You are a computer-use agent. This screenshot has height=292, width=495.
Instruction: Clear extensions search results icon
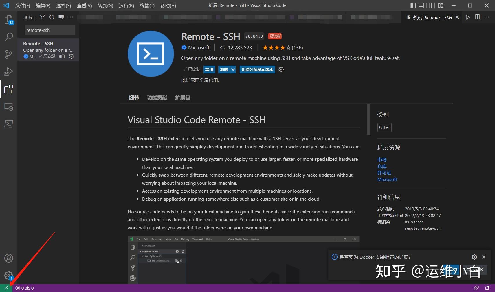click(x=61, y=17)
